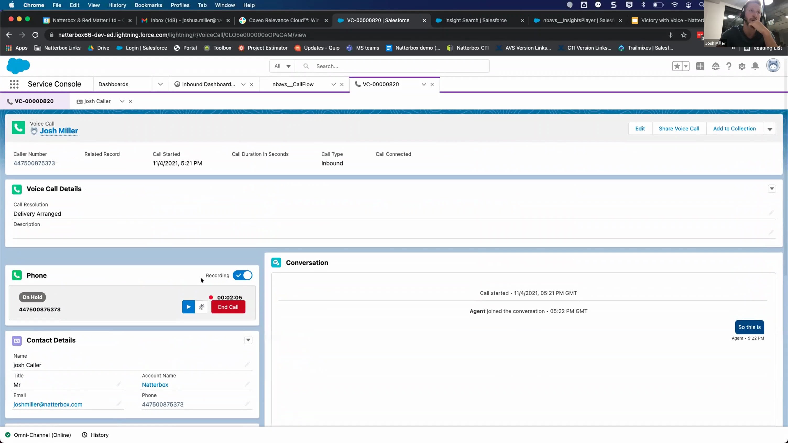Screen dimensions: 788x443
Task: Click the Share Voice Call button
Action: pos(679,129)
